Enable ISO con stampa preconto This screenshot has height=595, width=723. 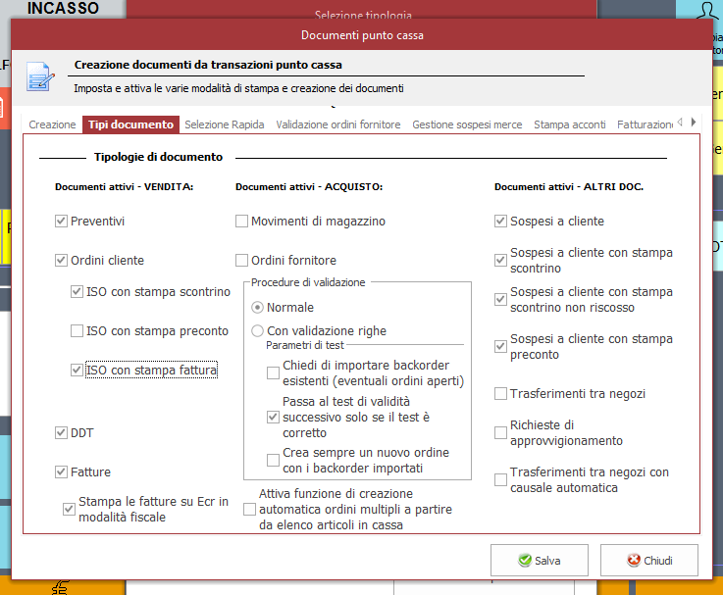77,331
